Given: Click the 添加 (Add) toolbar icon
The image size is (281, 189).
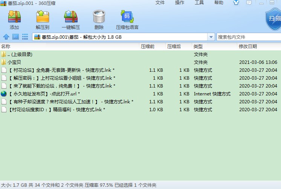Looking at the screenshot, I should (14, 20).
